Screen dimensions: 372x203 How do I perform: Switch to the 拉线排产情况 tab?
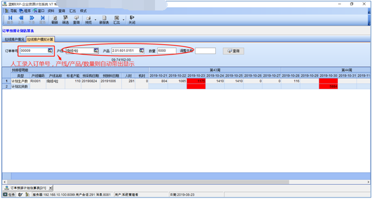(x=14, y=39)
